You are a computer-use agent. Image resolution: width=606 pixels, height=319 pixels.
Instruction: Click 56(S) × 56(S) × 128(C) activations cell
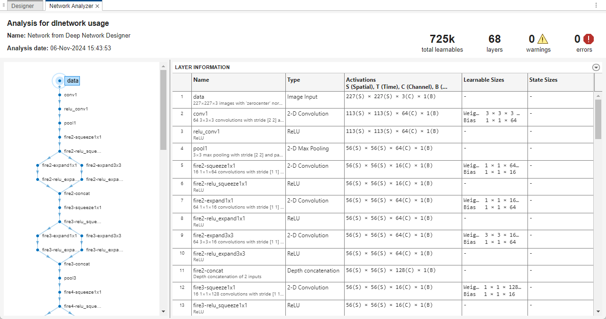tap(402, 273)
